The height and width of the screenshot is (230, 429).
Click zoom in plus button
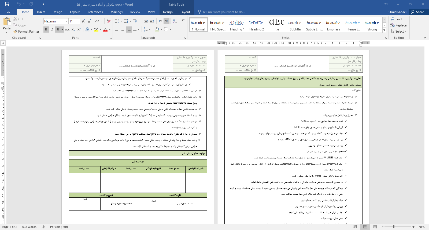click(x=413, y=227)
